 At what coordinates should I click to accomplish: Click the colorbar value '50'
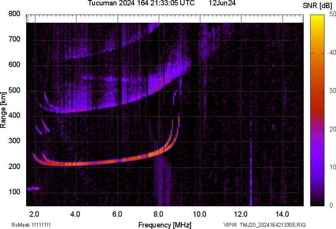tap(333, 14)
